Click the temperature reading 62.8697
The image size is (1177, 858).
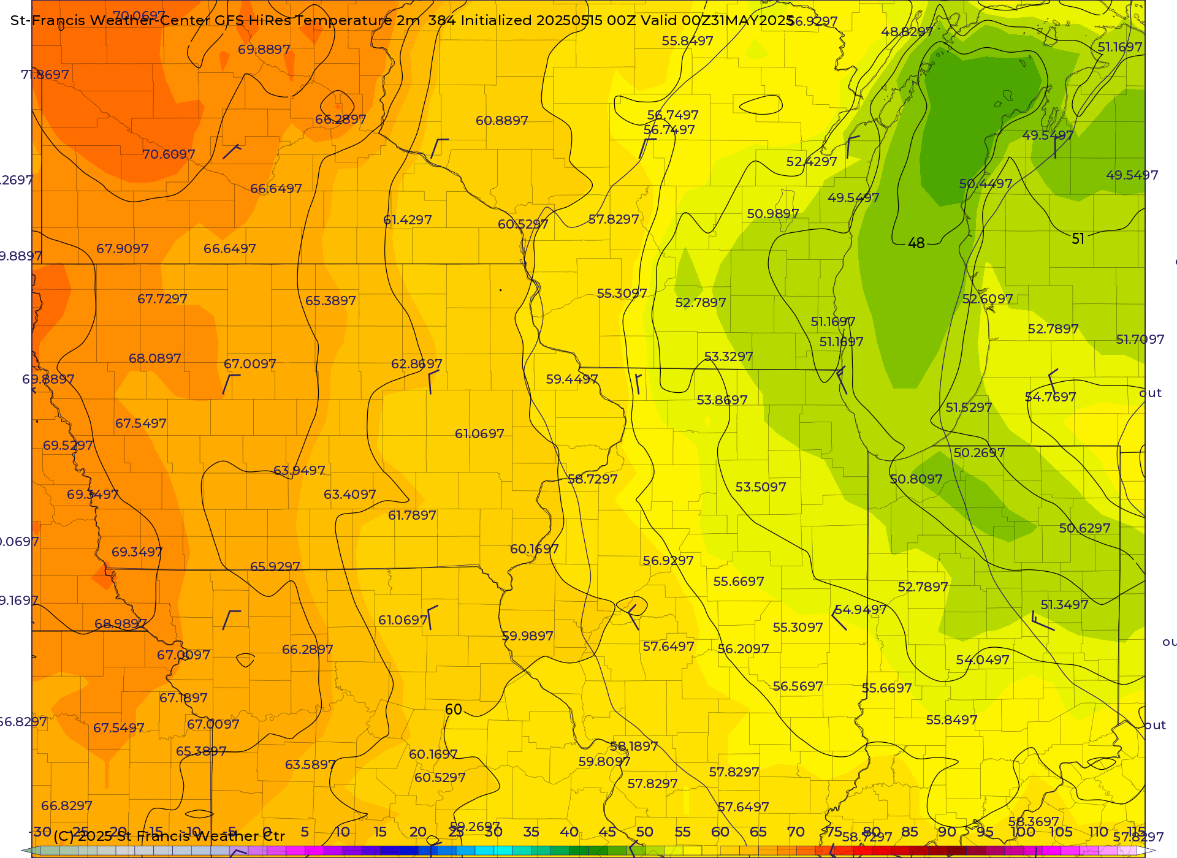(417, 364)
